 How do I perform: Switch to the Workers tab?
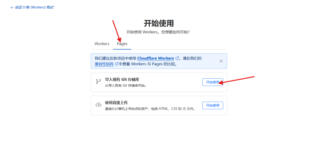click(102, 44)
